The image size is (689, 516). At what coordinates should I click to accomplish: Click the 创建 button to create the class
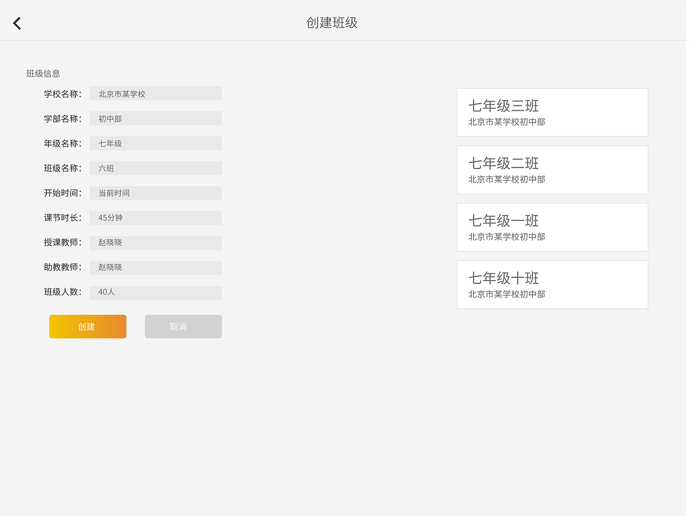(88, 326)
